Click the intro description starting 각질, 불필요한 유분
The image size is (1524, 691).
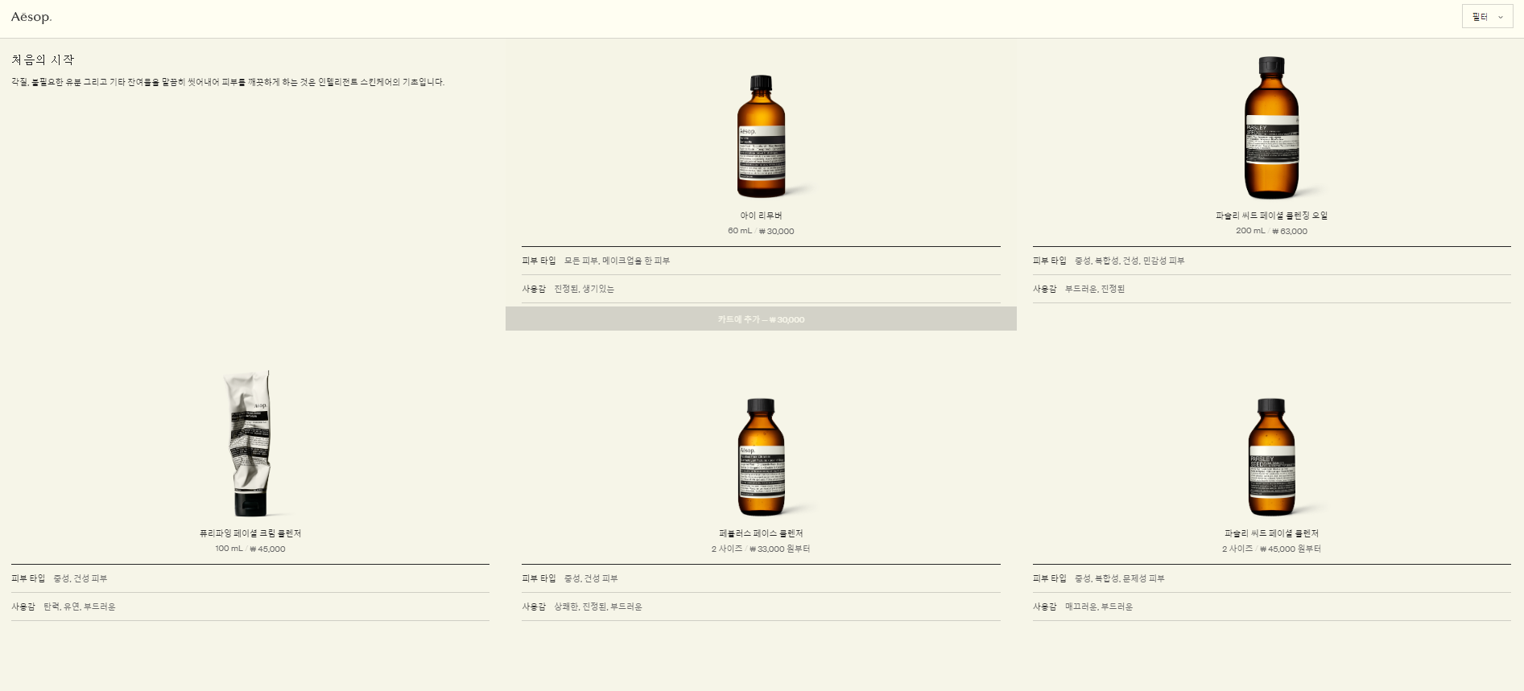coord(228,82)
